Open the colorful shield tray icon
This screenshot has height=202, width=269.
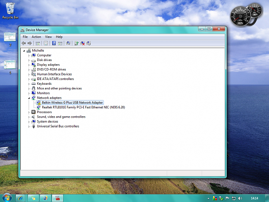pos(215,198)
